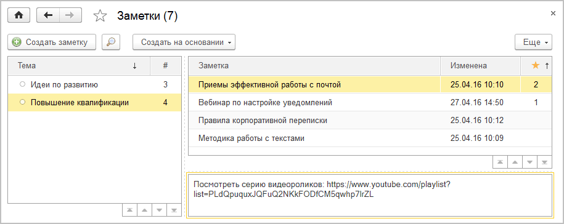This screenshot has height=224, width=564.
Task: Navigate forward with the right arrow
Action: point(70,15)
